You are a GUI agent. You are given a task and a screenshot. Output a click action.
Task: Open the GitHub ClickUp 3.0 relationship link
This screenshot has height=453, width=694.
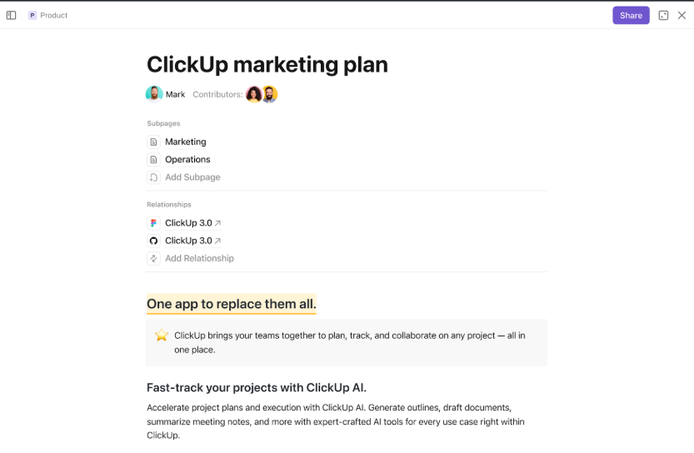[188, 241]
